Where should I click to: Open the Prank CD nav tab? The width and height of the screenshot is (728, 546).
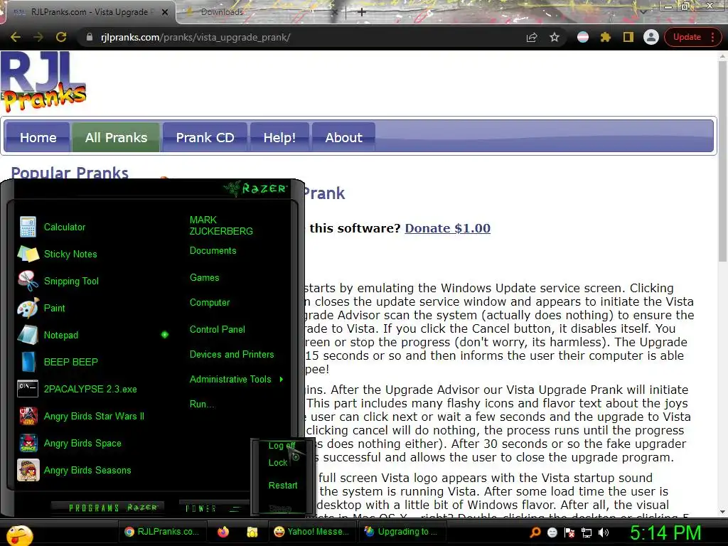(x=205, y=137)
